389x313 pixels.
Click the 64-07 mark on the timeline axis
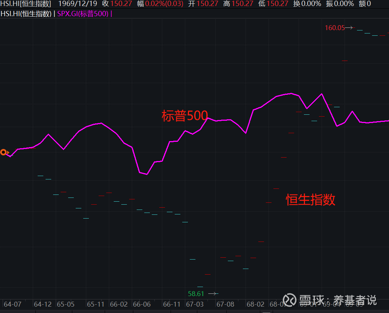click(13, 304)
